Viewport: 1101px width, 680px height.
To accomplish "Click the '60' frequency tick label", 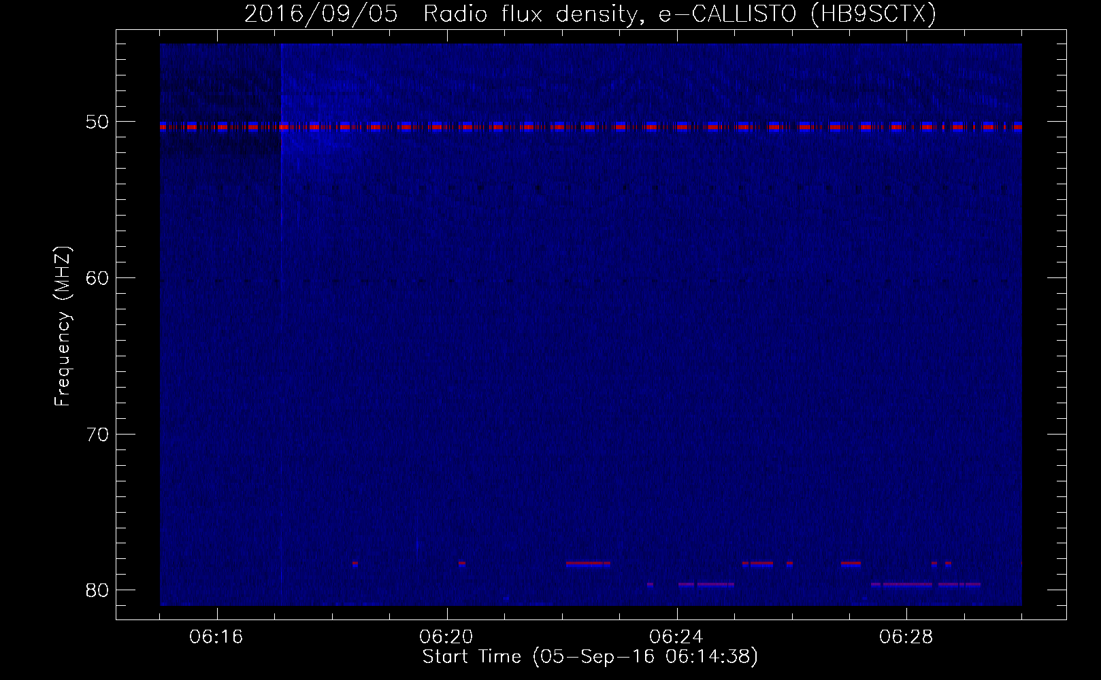I will 97,278.
